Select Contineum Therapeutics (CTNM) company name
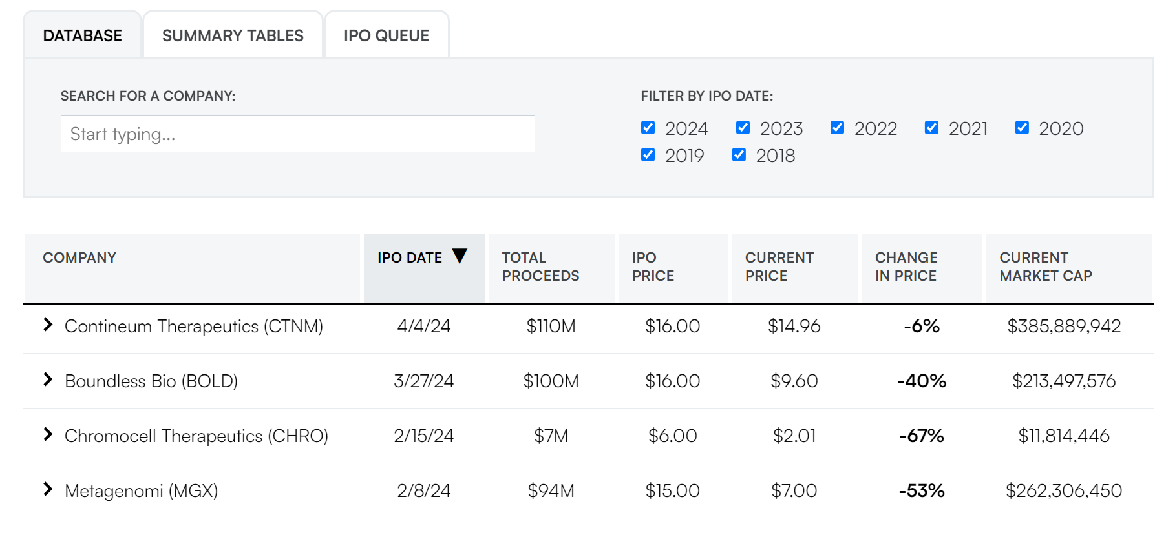 [x=194, y=327]
